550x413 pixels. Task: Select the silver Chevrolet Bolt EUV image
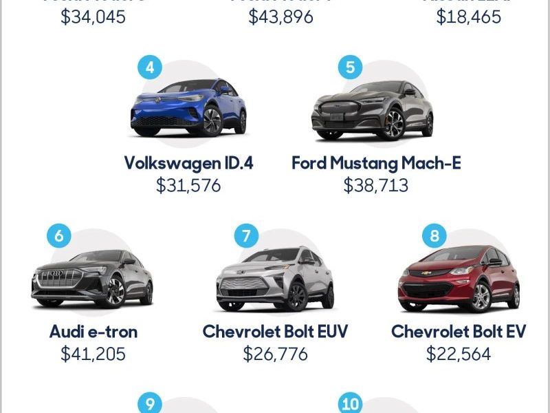click(x=275, y=279)
